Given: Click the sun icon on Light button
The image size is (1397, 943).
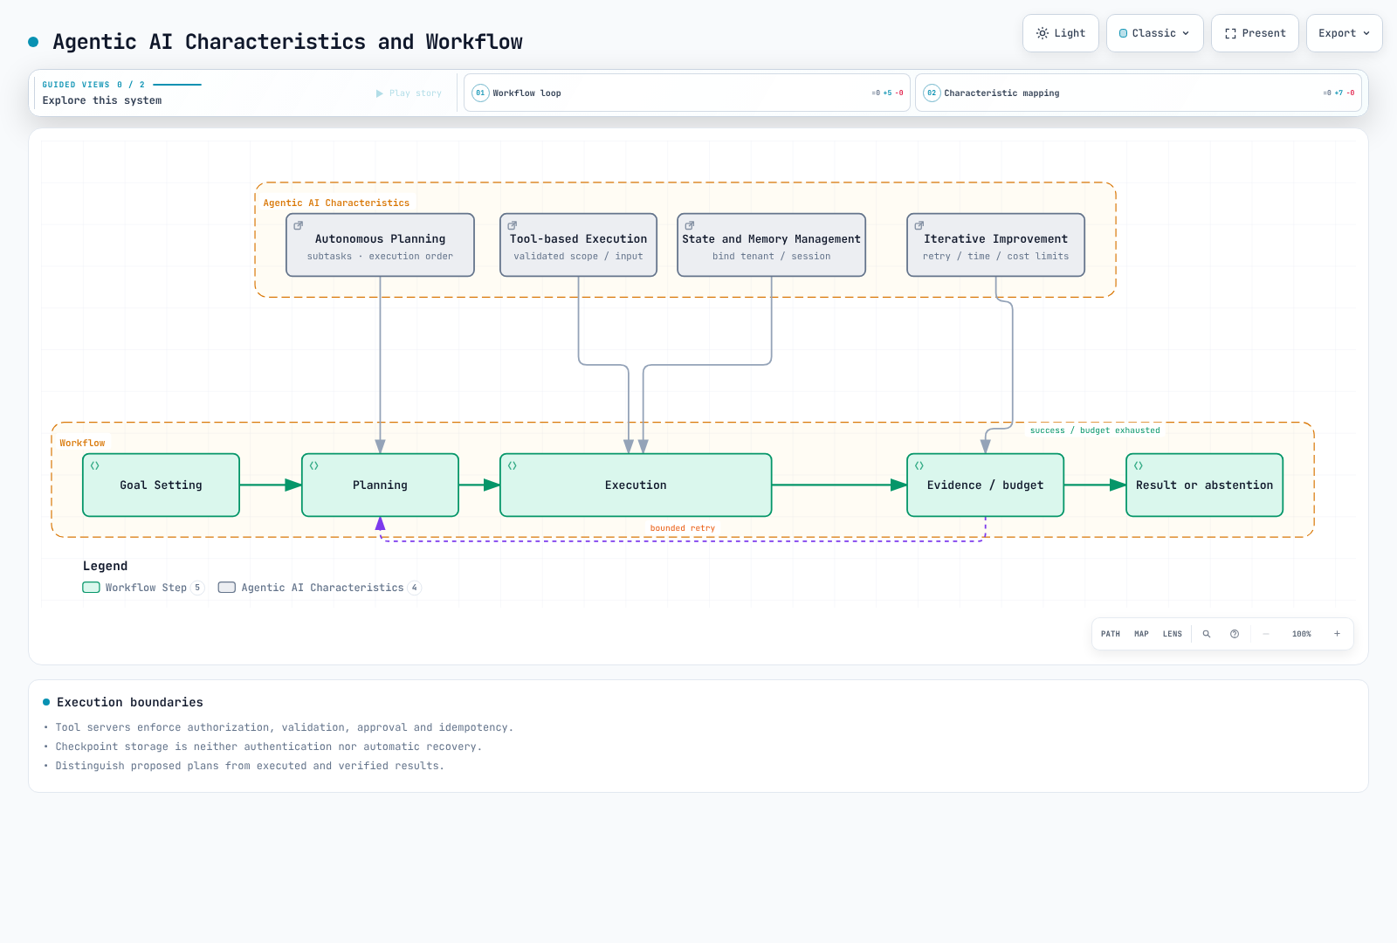Looking at the screenshot, I should 1043,33.
